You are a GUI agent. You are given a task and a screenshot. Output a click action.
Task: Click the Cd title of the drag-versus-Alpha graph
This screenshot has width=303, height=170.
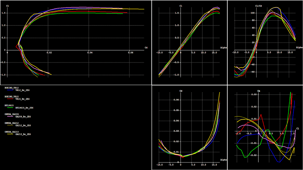(181, 91)
